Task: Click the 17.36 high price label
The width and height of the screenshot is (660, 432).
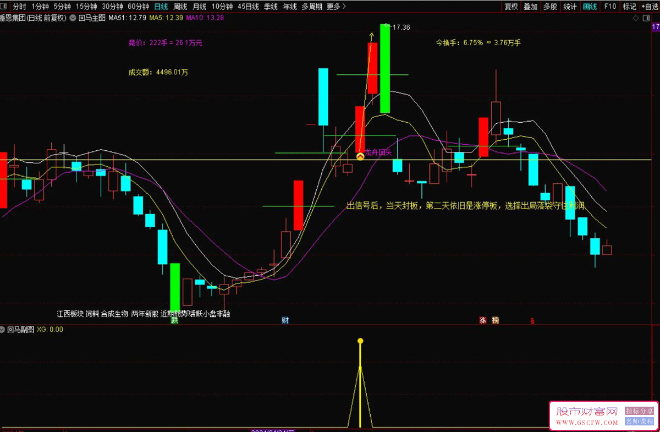Action: pos(401,27)
